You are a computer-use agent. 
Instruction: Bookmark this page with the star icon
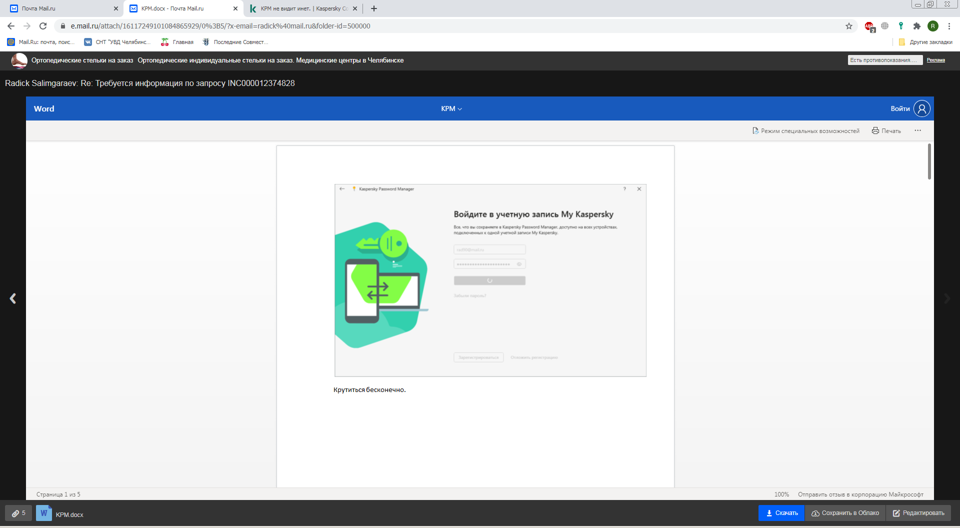click(x=849, y=26)
